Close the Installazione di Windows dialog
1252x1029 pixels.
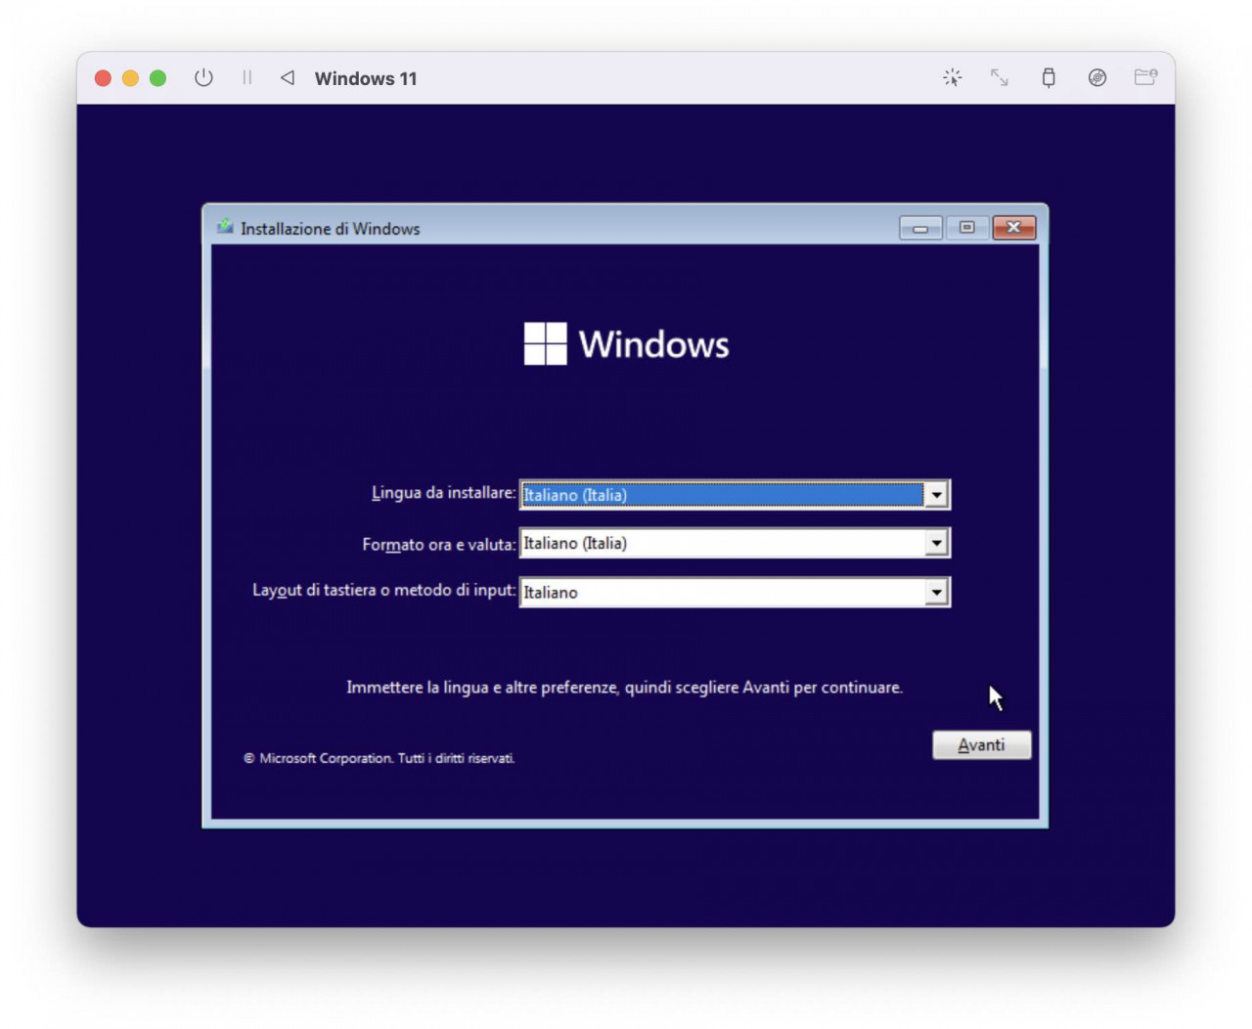click(x=1014, y=228)
